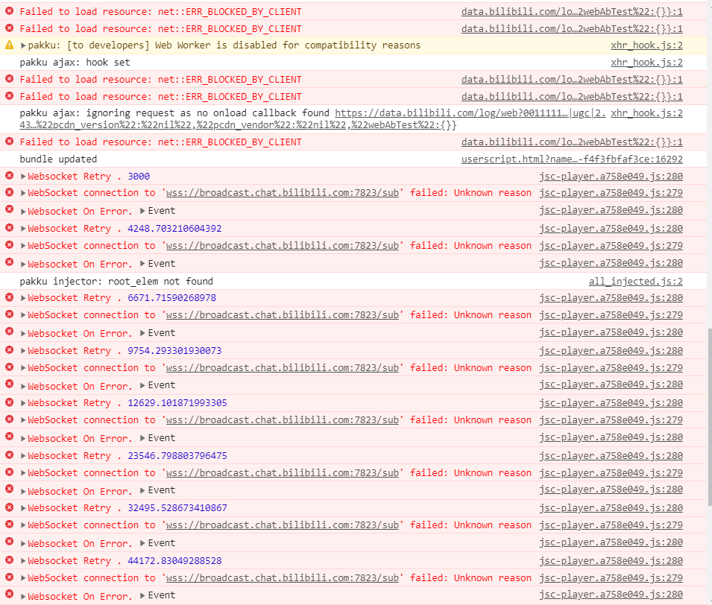Click the console's vertical scrollbar thumb
Image resolution: width=712 pixels, height=605 pixels.
tap(710, 417)
